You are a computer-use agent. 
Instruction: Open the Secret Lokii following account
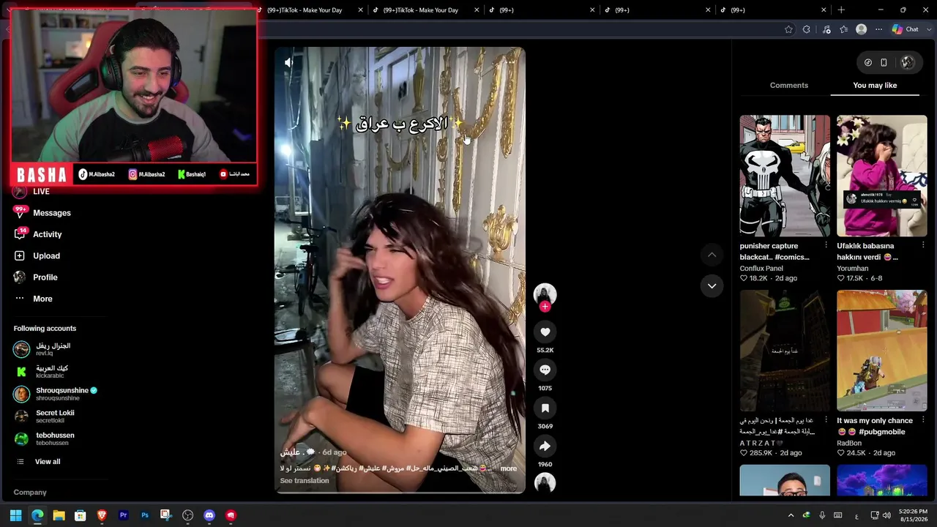point(44,416)
